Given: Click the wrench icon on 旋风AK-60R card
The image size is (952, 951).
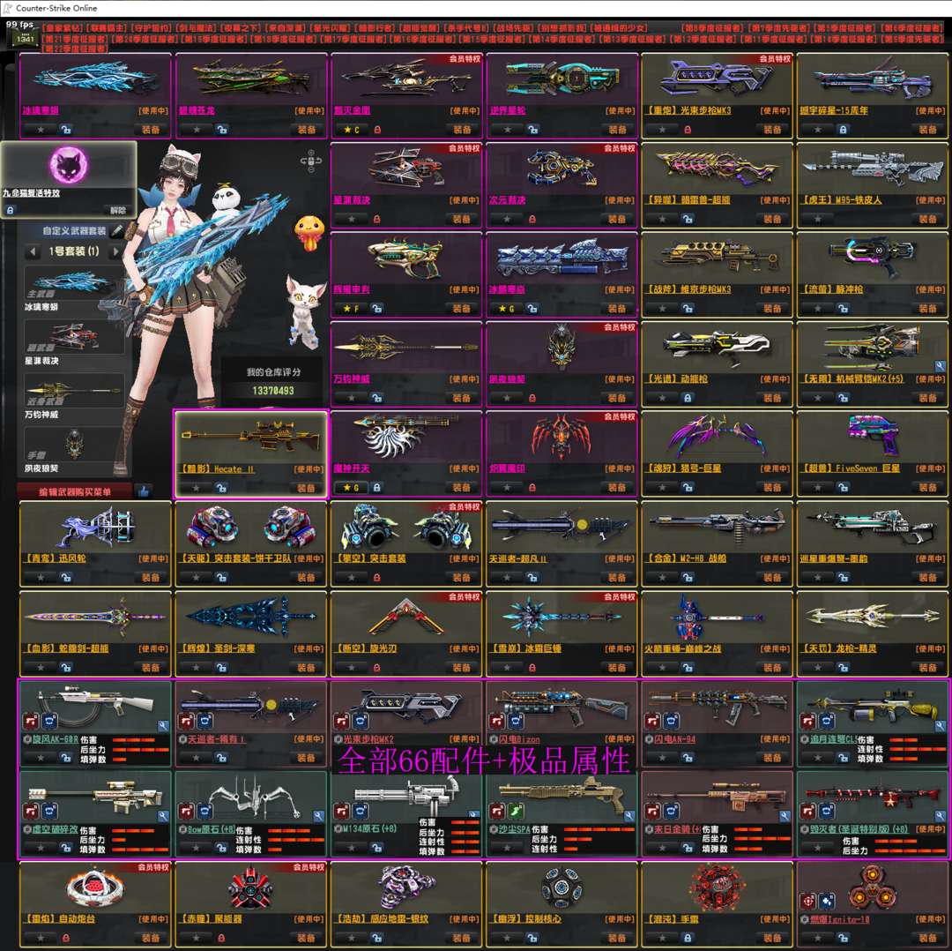Looking at the screenshot, I should click(163, 725).
